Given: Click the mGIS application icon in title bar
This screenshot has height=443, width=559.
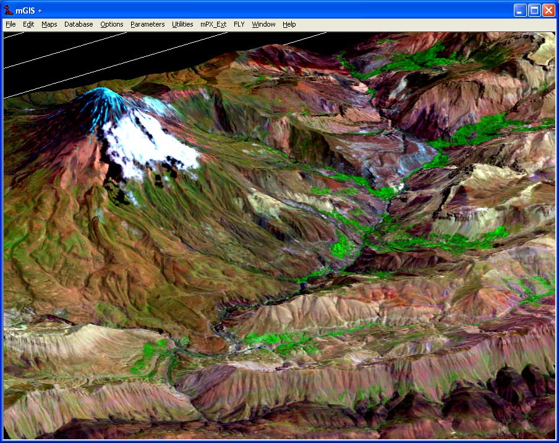Looking at the screenshot, I should point(8,11).
